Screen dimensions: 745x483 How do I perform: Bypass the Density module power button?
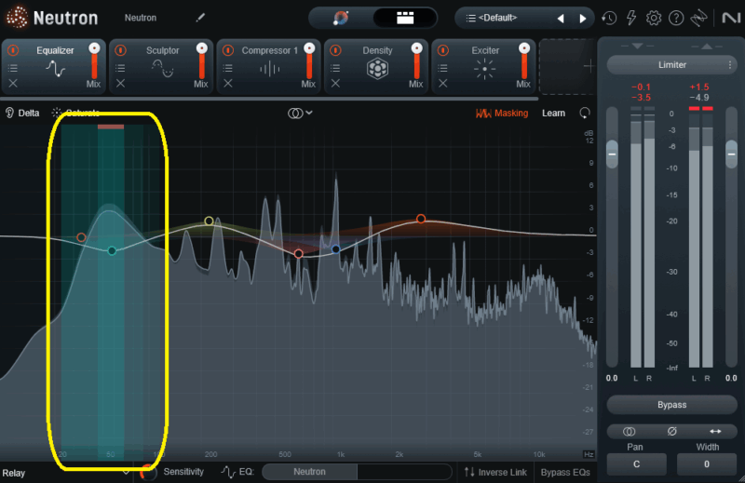tap(335, 50)
